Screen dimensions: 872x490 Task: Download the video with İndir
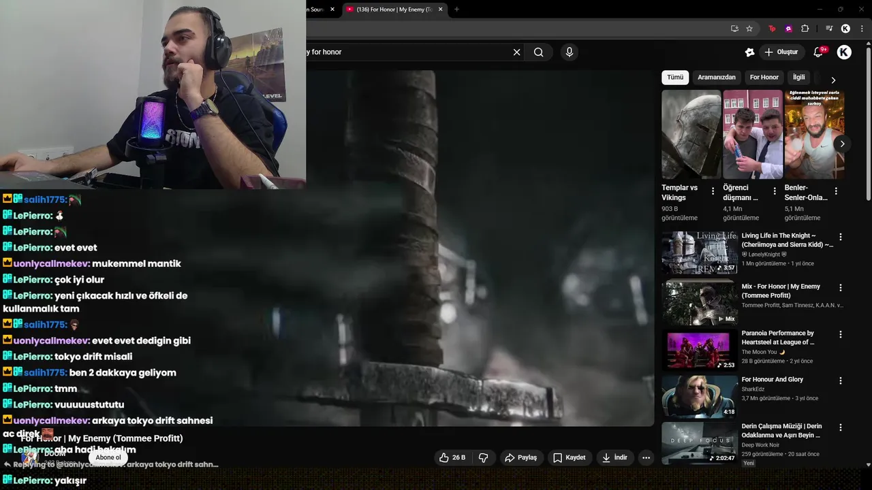click(614, 458)
